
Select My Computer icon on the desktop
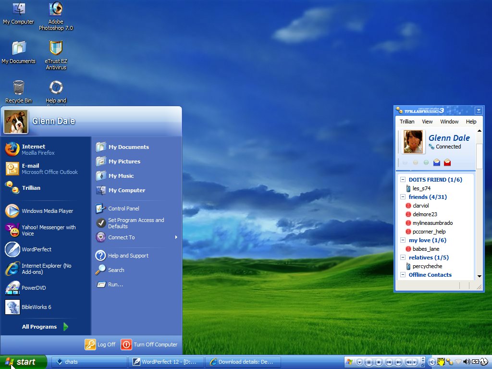coord(19,13)
